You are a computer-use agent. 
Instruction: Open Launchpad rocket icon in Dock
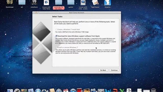click(x=17, y=90)
